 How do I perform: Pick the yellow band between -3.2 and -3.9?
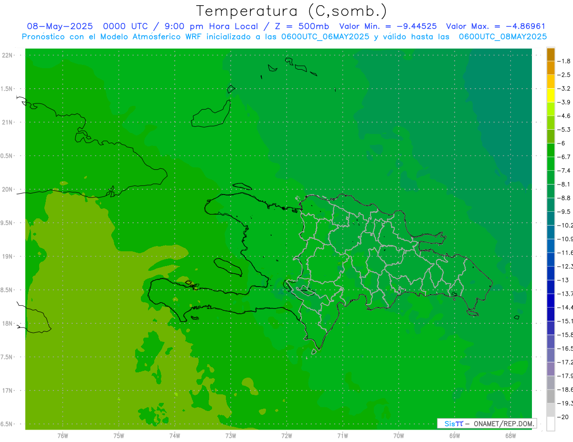[x=551, y=95]
